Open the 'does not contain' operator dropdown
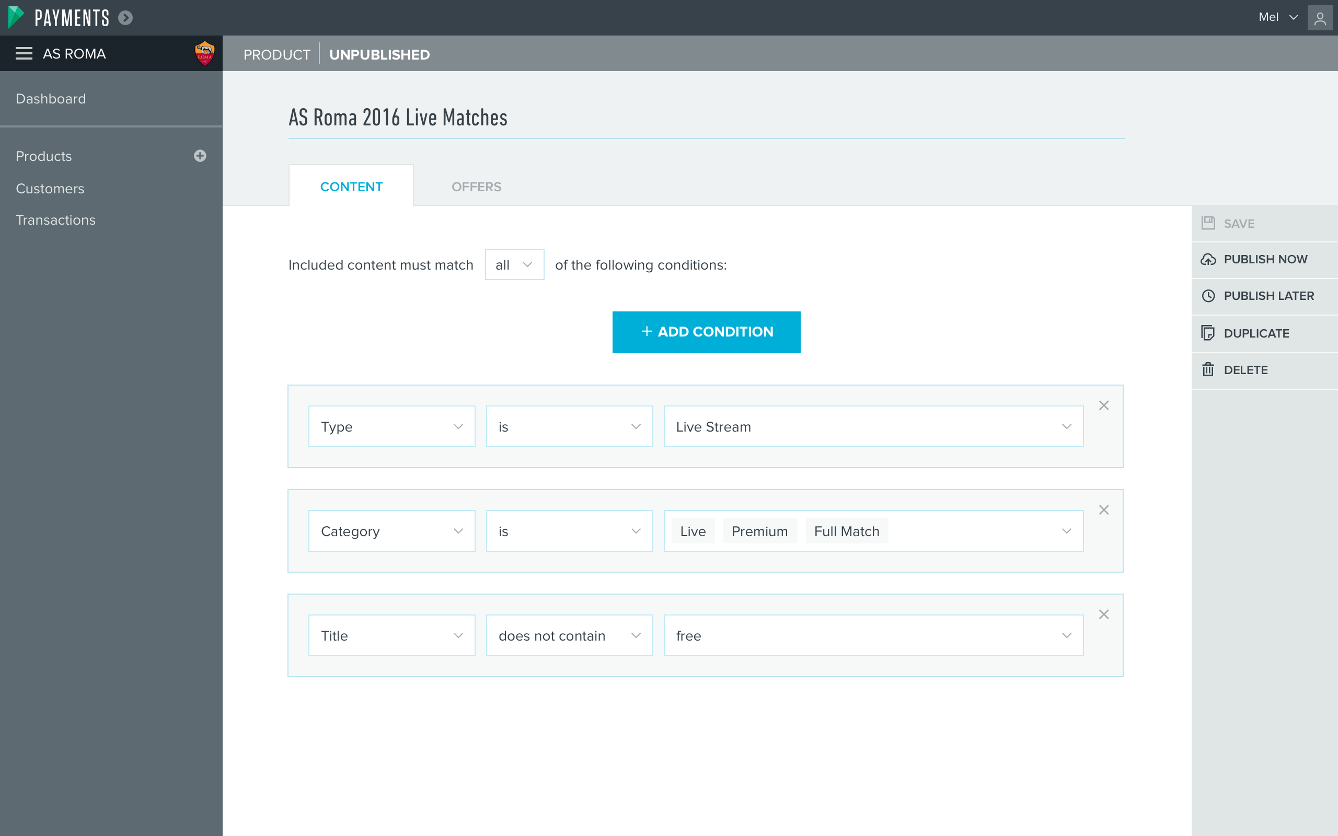 point(569,635)
